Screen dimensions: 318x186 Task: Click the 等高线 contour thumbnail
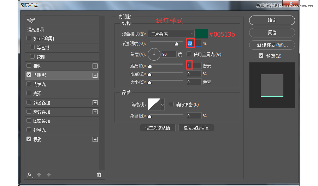154,104
